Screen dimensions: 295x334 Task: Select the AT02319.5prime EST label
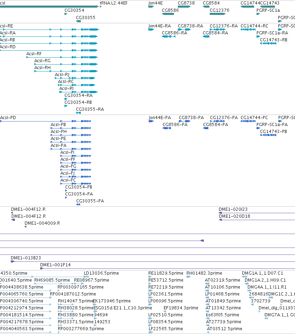point(223,280)
